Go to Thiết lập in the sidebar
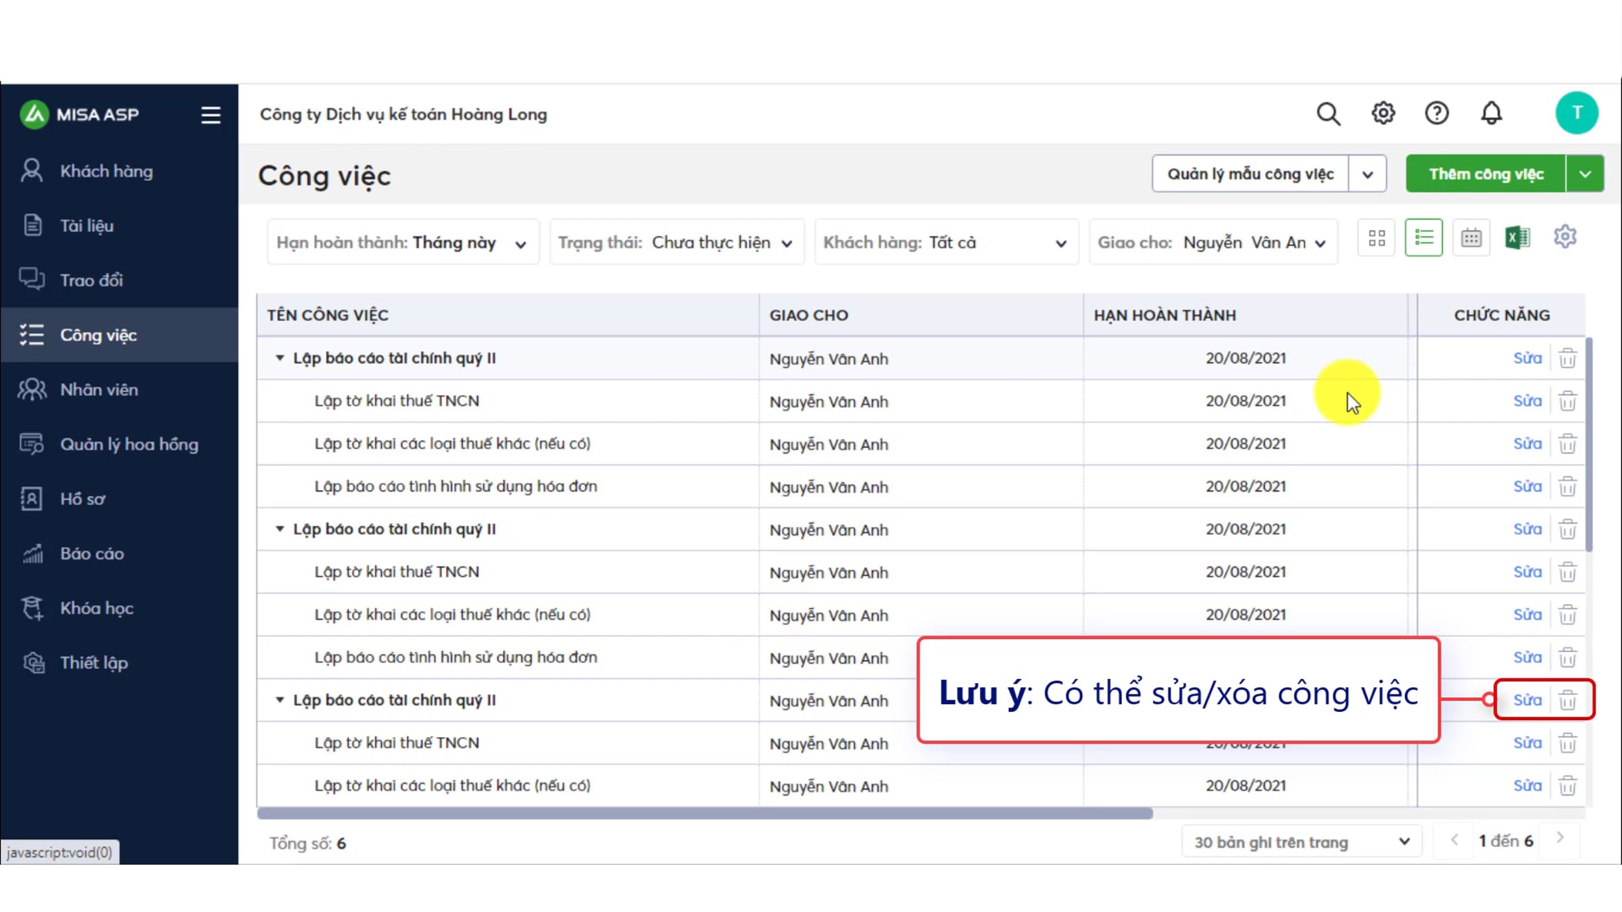This screenshot has height=912, width=1622. [x=119, y=663]
